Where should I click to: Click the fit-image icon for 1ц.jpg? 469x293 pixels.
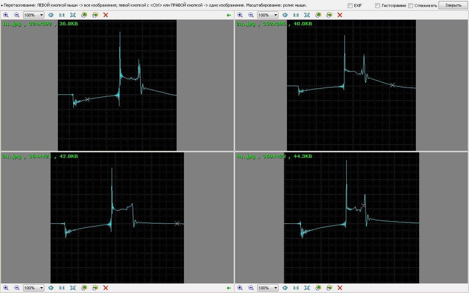[51, 15]
